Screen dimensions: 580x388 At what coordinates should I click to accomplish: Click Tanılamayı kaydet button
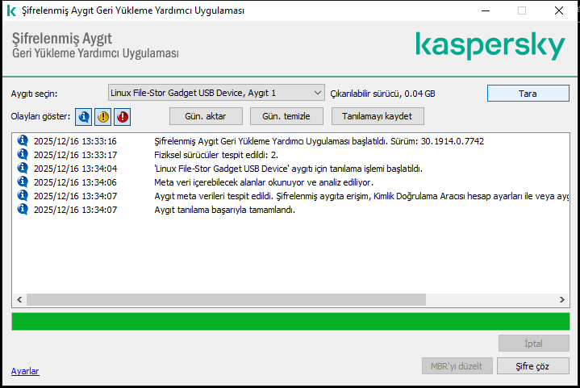(378, 116)
